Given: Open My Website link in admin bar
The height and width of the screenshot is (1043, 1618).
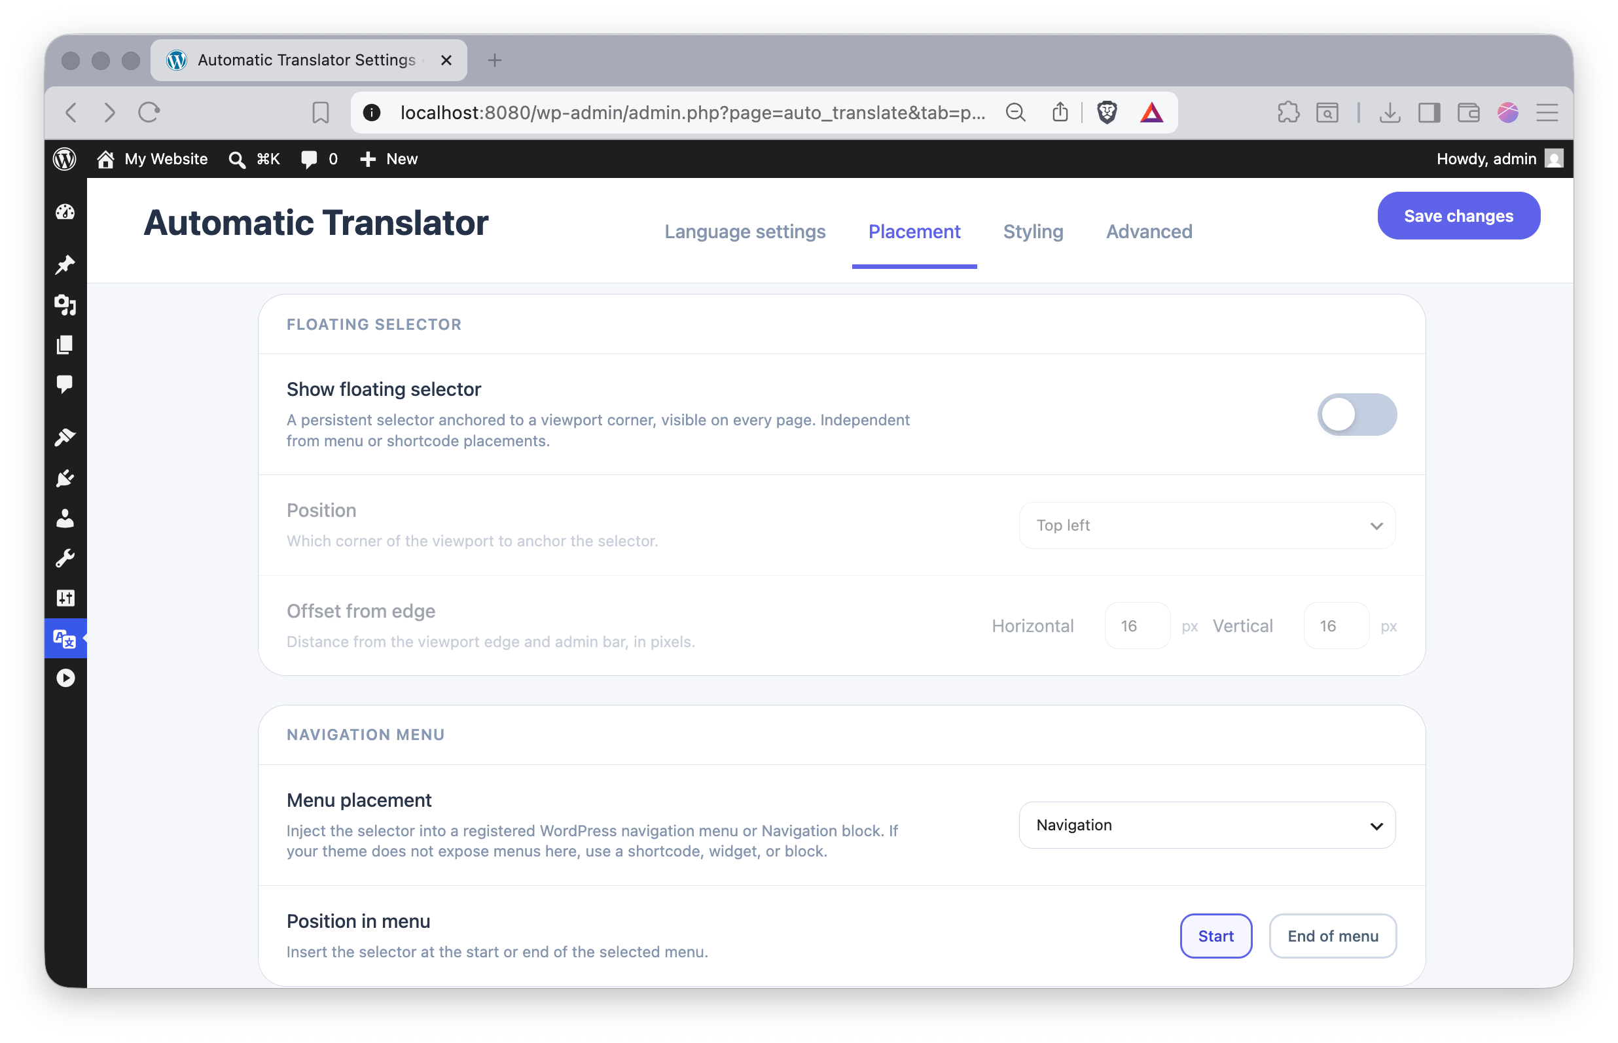Looking at the screenshot, I should pos(153,159).
